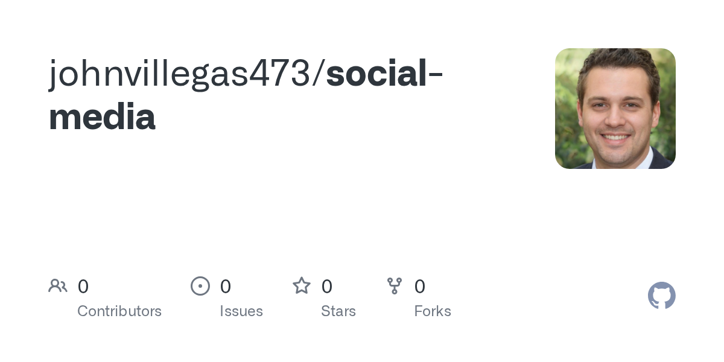Click the Issues circle-dot icon
This screenshot has height=362, width=724.
pyautogui.click(x=200, y=286)
